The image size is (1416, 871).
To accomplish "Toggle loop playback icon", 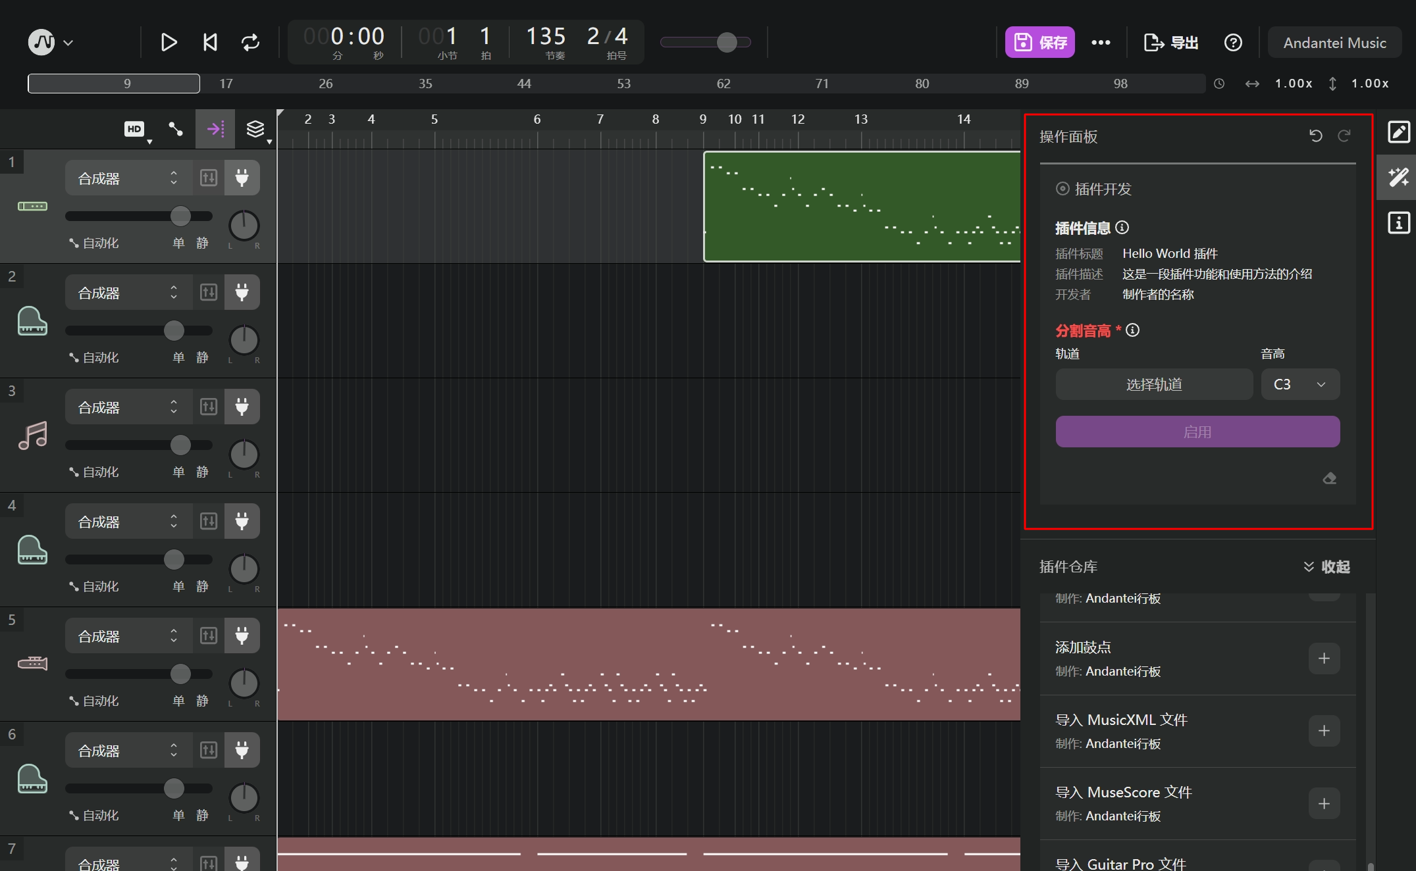I will point(250,43).
